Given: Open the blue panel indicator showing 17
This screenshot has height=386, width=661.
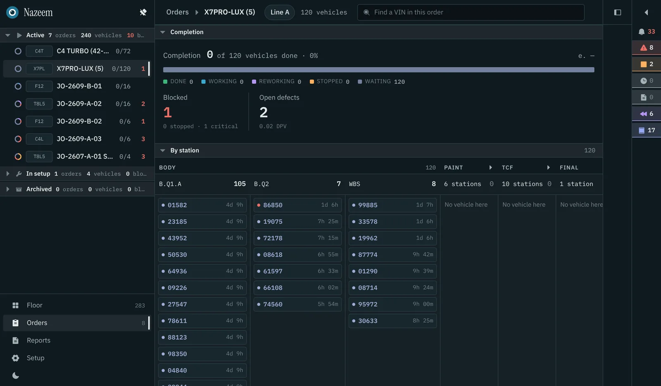Looking at the screenshot, I should (647, 130).
